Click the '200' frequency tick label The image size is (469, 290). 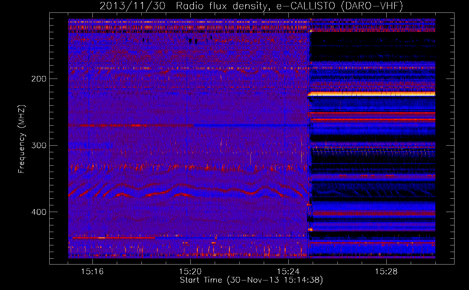point(39,79)
